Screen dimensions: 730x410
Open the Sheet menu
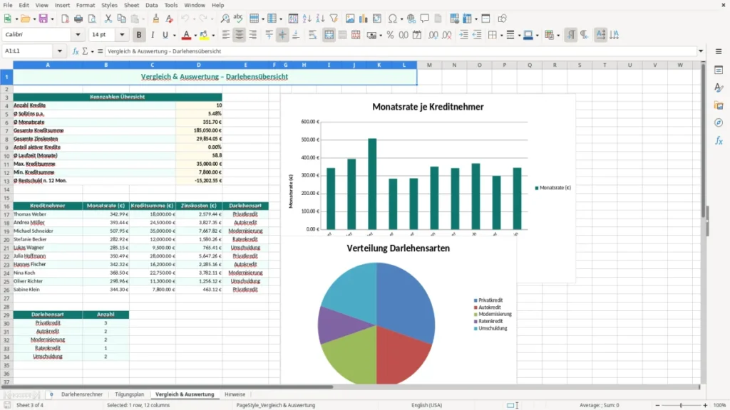pos(131,5)
